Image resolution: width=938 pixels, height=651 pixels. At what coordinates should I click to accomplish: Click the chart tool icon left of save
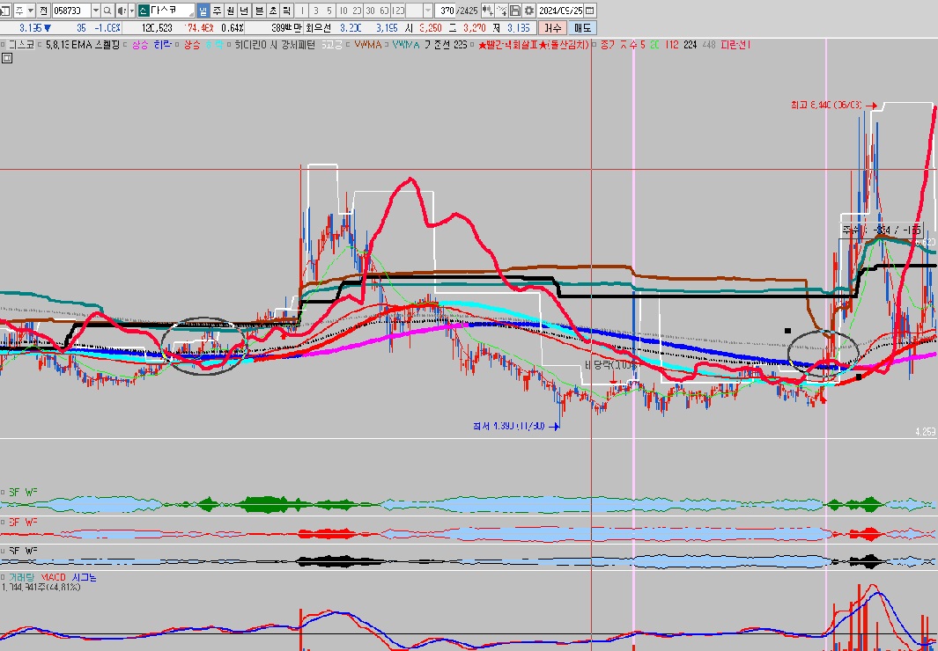(x=500, y=11)
